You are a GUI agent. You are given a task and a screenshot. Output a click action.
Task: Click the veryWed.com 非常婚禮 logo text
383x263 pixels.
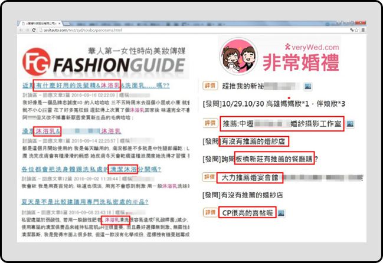tap(301, 57)
